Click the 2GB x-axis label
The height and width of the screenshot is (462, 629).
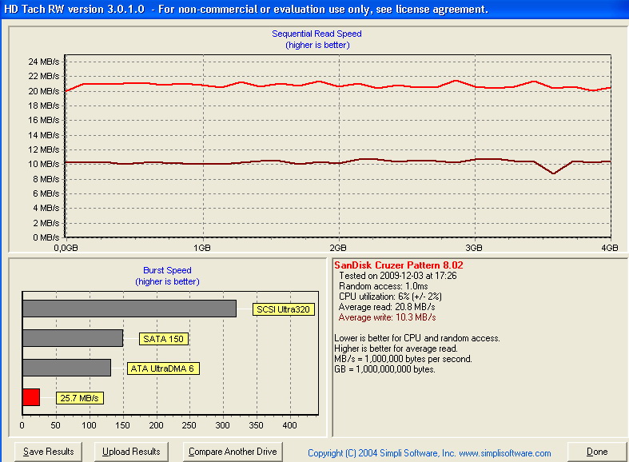click(338, 248)
